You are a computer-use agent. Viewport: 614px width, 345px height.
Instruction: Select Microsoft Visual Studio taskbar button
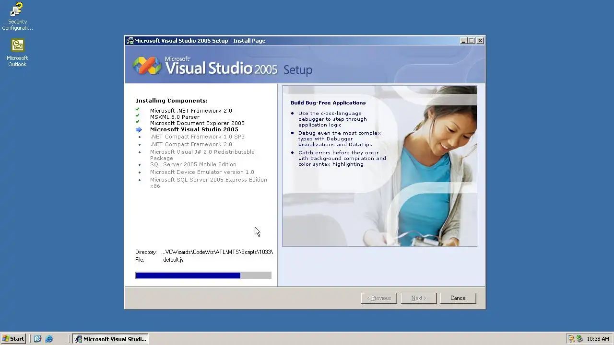tap(110, 339)
